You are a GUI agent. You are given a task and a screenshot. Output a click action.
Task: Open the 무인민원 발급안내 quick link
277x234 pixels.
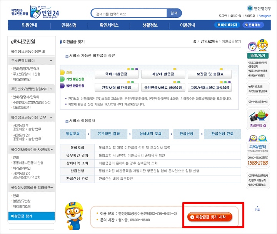(x=257, y=91)
